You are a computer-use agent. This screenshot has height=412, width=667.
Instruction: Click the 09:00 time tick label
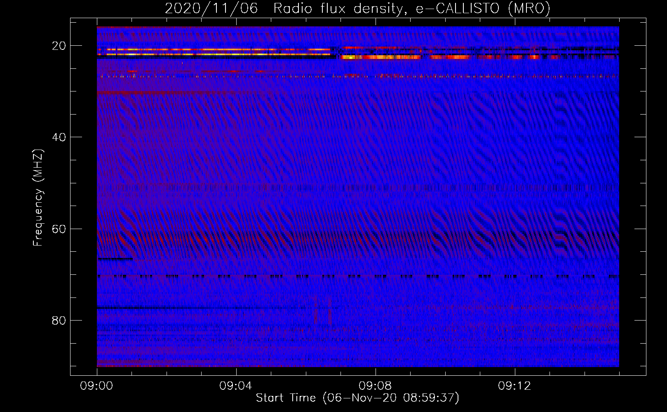[x=97, y=386]
